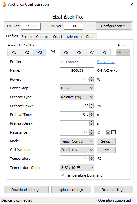Click the Name field containing GOBLIN

coord(77,70)
